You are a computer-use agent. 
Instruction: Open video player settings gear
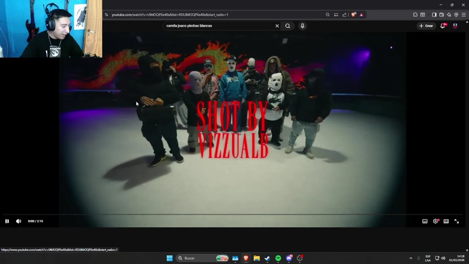[x=436, y=221]
